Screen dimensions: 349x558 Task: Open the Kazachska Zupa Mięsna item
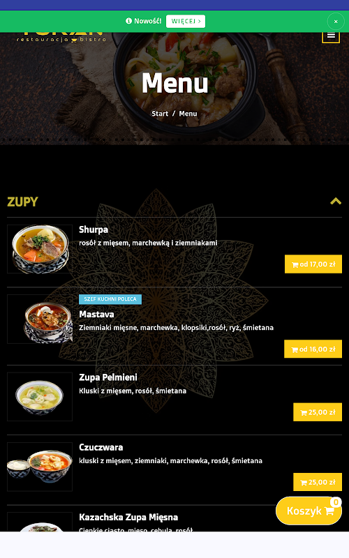click(x=128, y=517)
